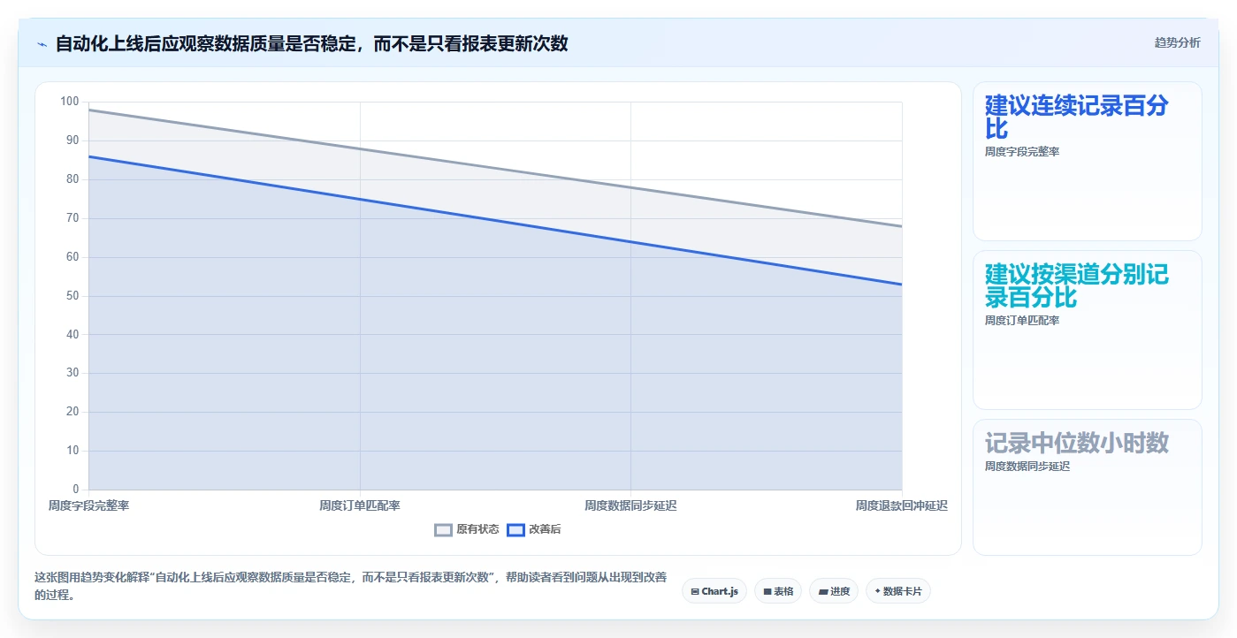Viewport: 1237px width, 638px height.
Task: Click the description paragraph below the chart
Action: click(351, 586)
